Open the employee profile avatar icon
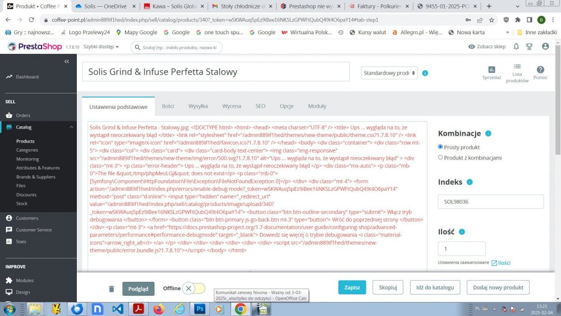The height and width of the screenshot is (316, 561). click(545, 47)
